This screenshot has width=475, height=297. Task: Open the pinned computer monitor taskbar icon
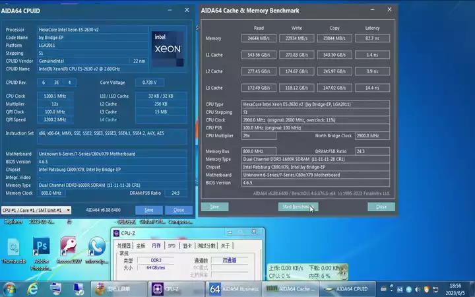tap(55, 289)
